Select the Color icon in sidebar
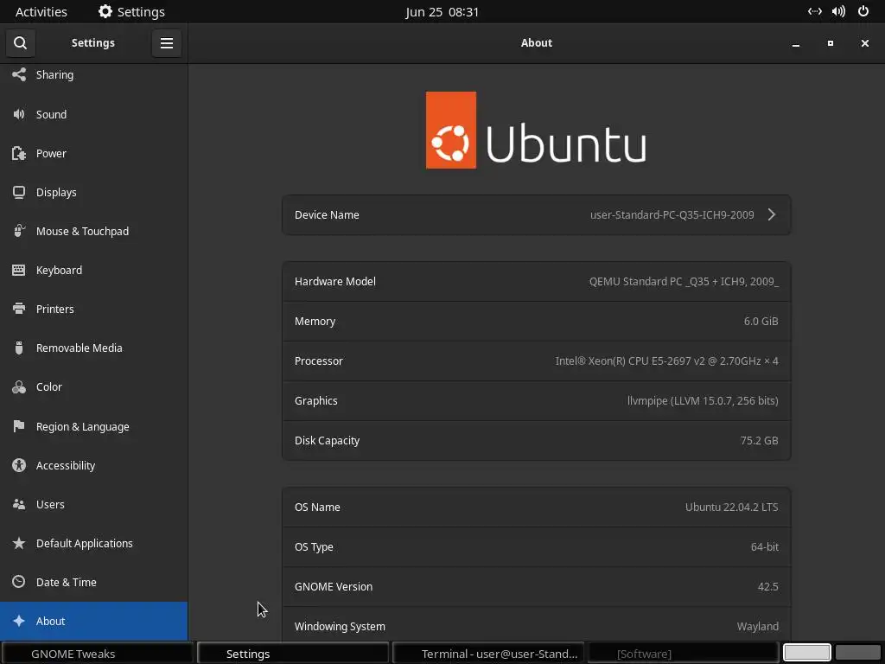Viewport: 885px width, 664px height. [x=19, y=386]
